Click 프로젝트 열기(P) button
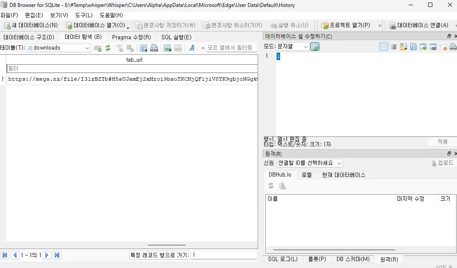Image resolution: width=457 pixels, height=268 pixels. (346, 25)
